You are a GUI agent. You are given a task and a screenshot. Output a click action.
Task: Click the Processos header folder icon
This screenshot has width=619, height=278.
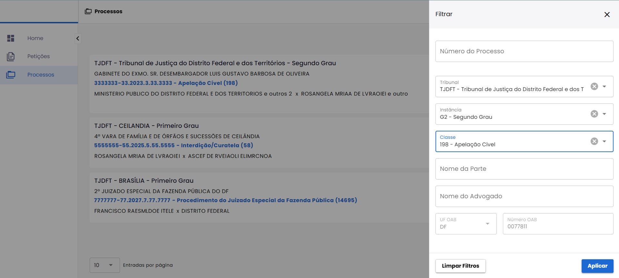click(88, 11)
